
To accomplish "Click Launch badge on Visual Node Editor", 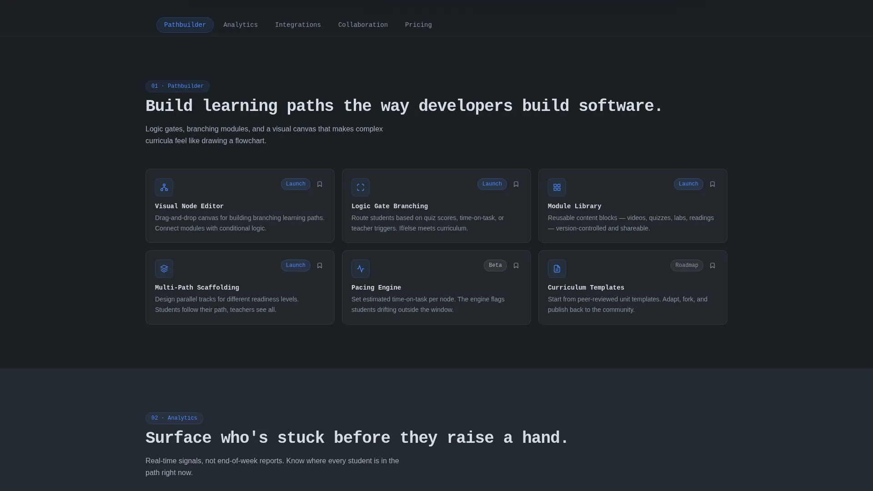I will (x=296, y=184).
